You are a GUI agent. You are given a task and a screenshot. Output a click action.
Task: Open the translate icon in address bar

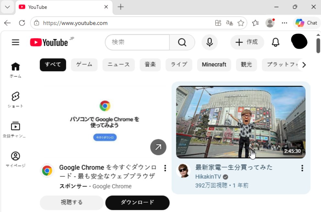click(229, 23)
